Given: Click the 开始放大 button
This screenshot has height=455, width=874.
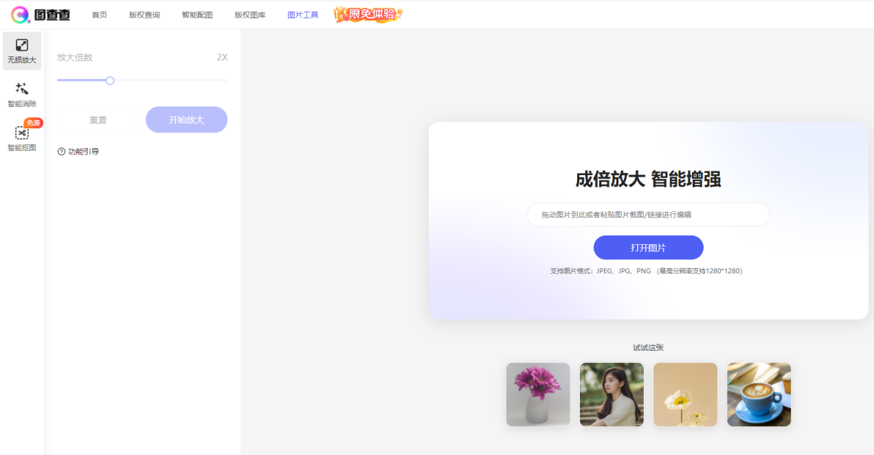Looking at the screenshot, I should 186,119.
